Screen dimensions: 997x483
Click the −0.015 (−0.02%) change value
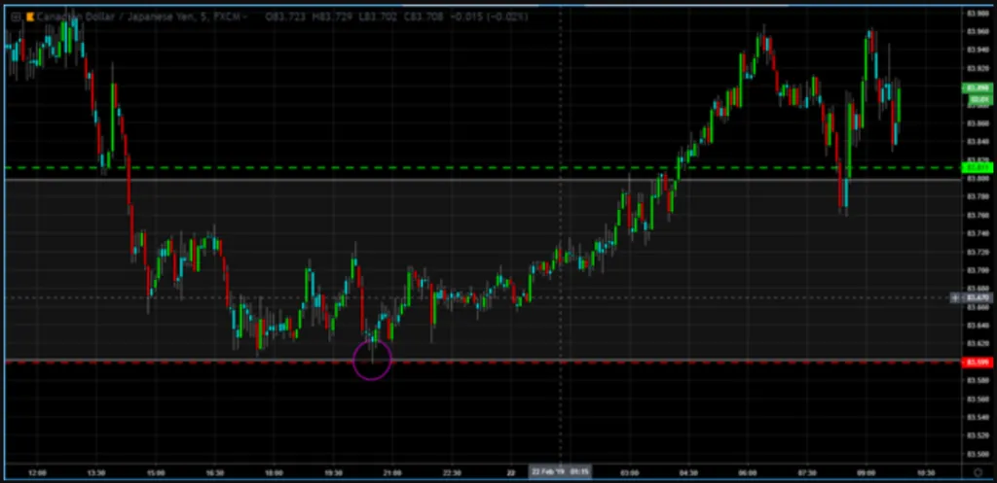(489, 17)
